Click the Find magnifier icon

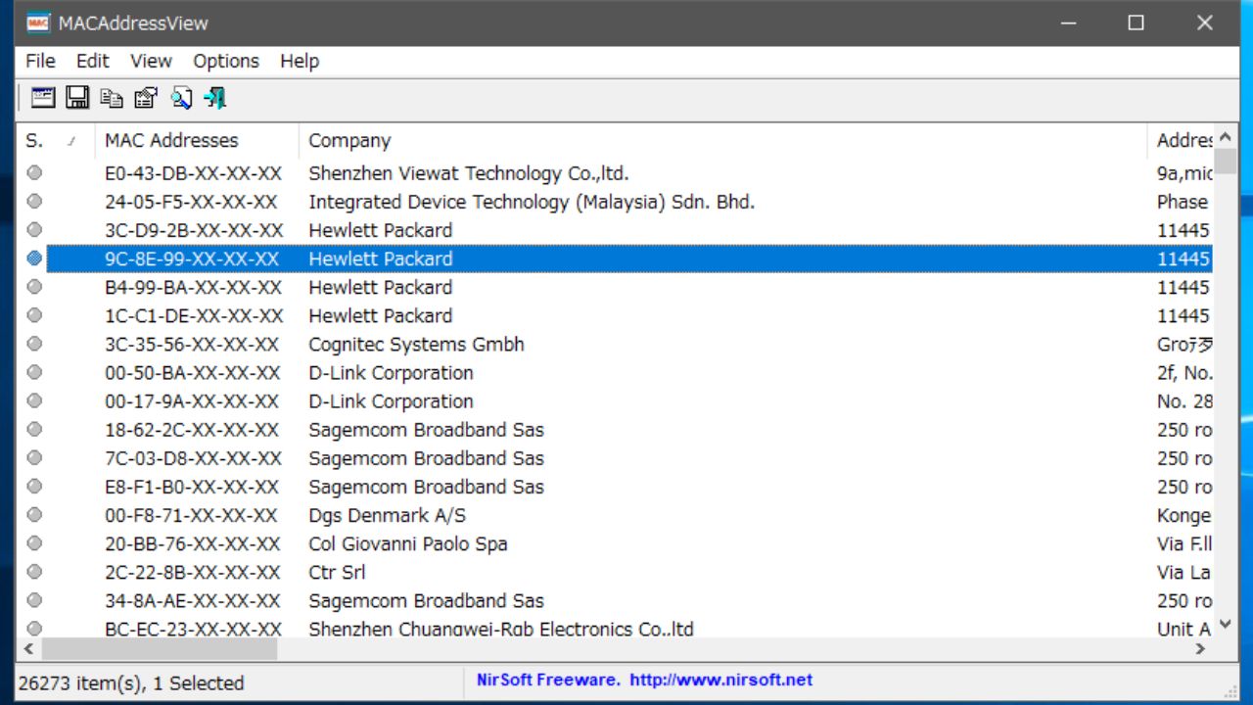click(181, 97)
